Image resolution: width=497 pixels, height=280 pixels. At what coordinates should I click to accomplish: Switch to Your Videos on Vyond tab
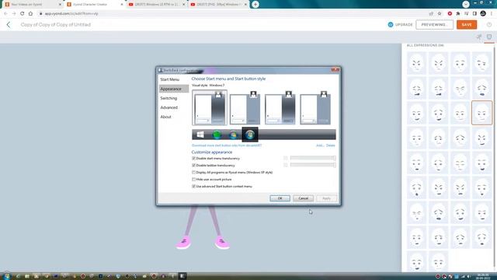(33, 5)
